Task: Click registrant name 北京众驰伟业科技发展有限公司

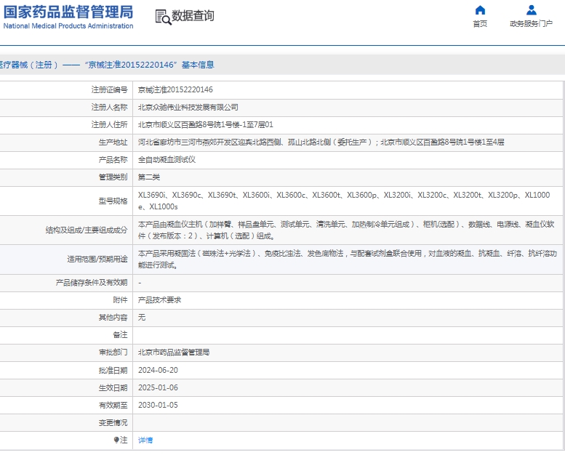Action: pos(188,108)
